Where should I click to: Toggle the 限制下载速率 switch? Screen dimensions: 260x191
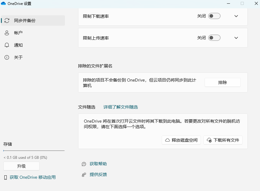coord(214,16)
